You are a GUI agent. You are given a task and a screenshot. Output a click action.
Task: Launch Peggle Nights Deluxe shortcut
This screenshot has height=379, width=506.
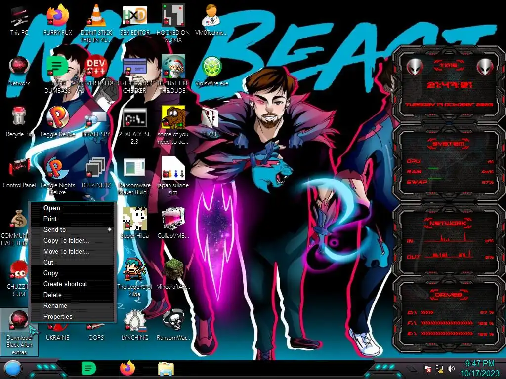[57, 176]
